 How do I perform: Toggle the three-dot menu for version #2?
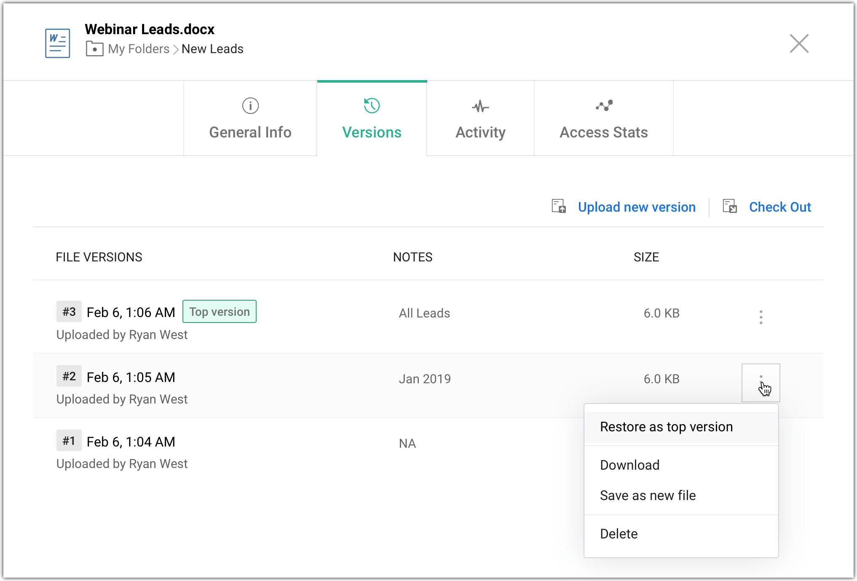click(x=761, y=382)
